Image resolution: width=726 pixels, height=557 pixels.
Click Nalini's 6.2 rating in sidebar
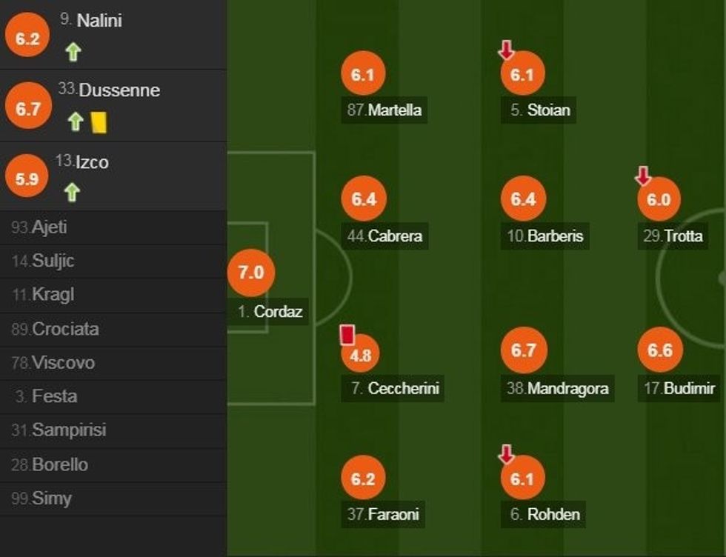coord(27,39)
